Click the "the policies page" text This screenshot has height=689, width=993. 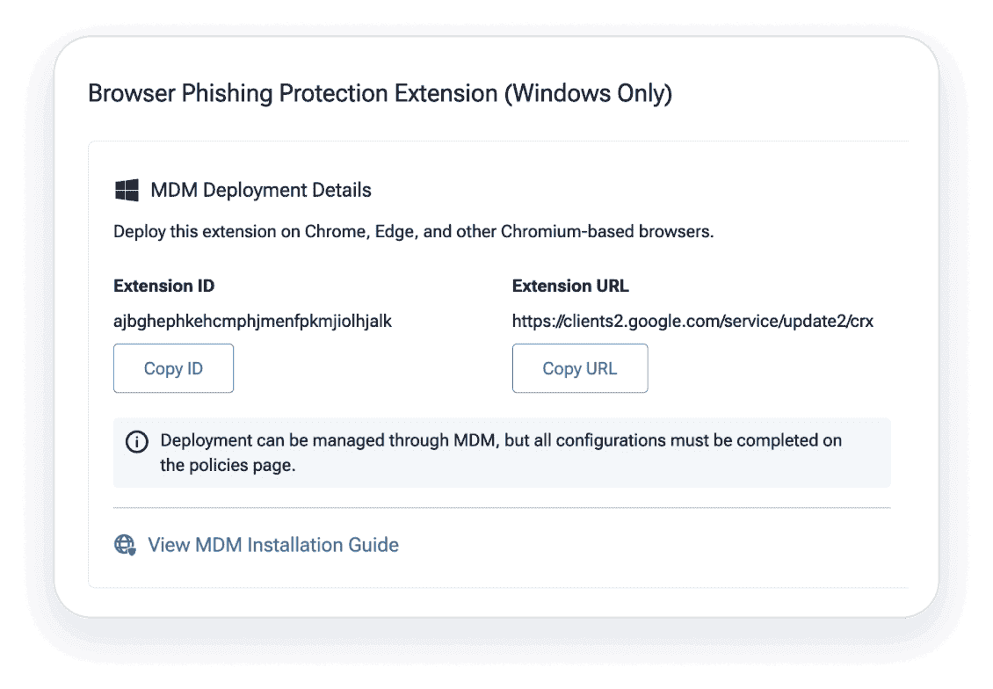(x=227, y=466)
